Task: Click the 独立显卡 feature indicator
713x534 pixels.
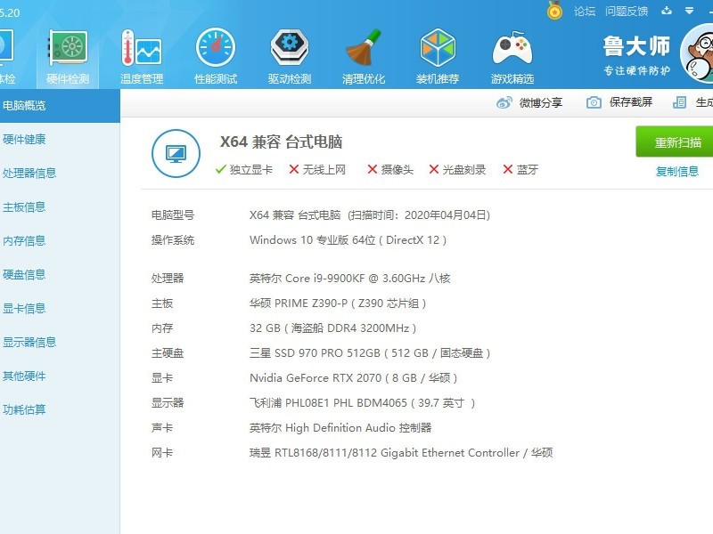Action: tap(244, 169)
